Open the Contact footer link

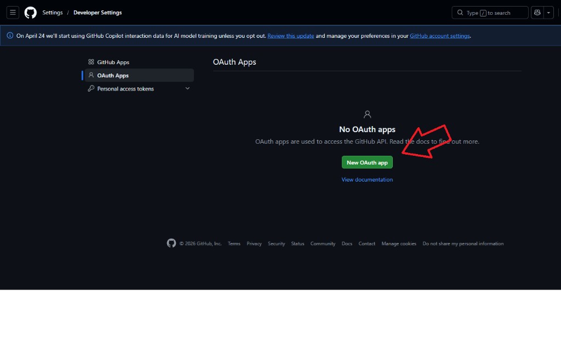367,243
